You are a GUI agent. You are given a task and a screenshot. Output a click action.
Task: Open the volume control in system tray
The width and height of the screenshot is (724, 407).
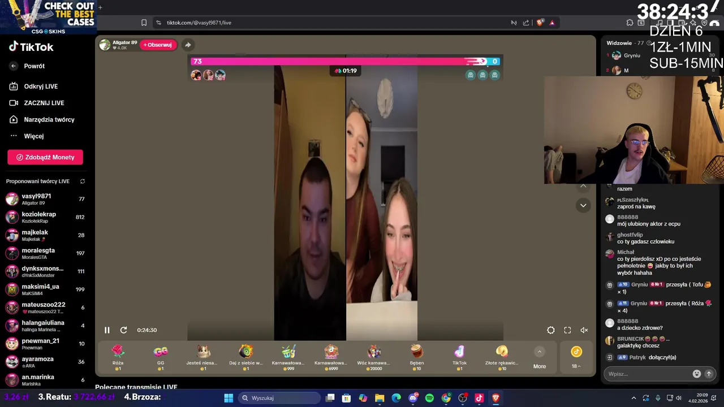point(679,398)
